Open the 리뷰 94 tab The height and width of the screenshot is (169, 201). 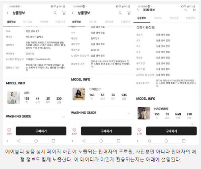158,18
